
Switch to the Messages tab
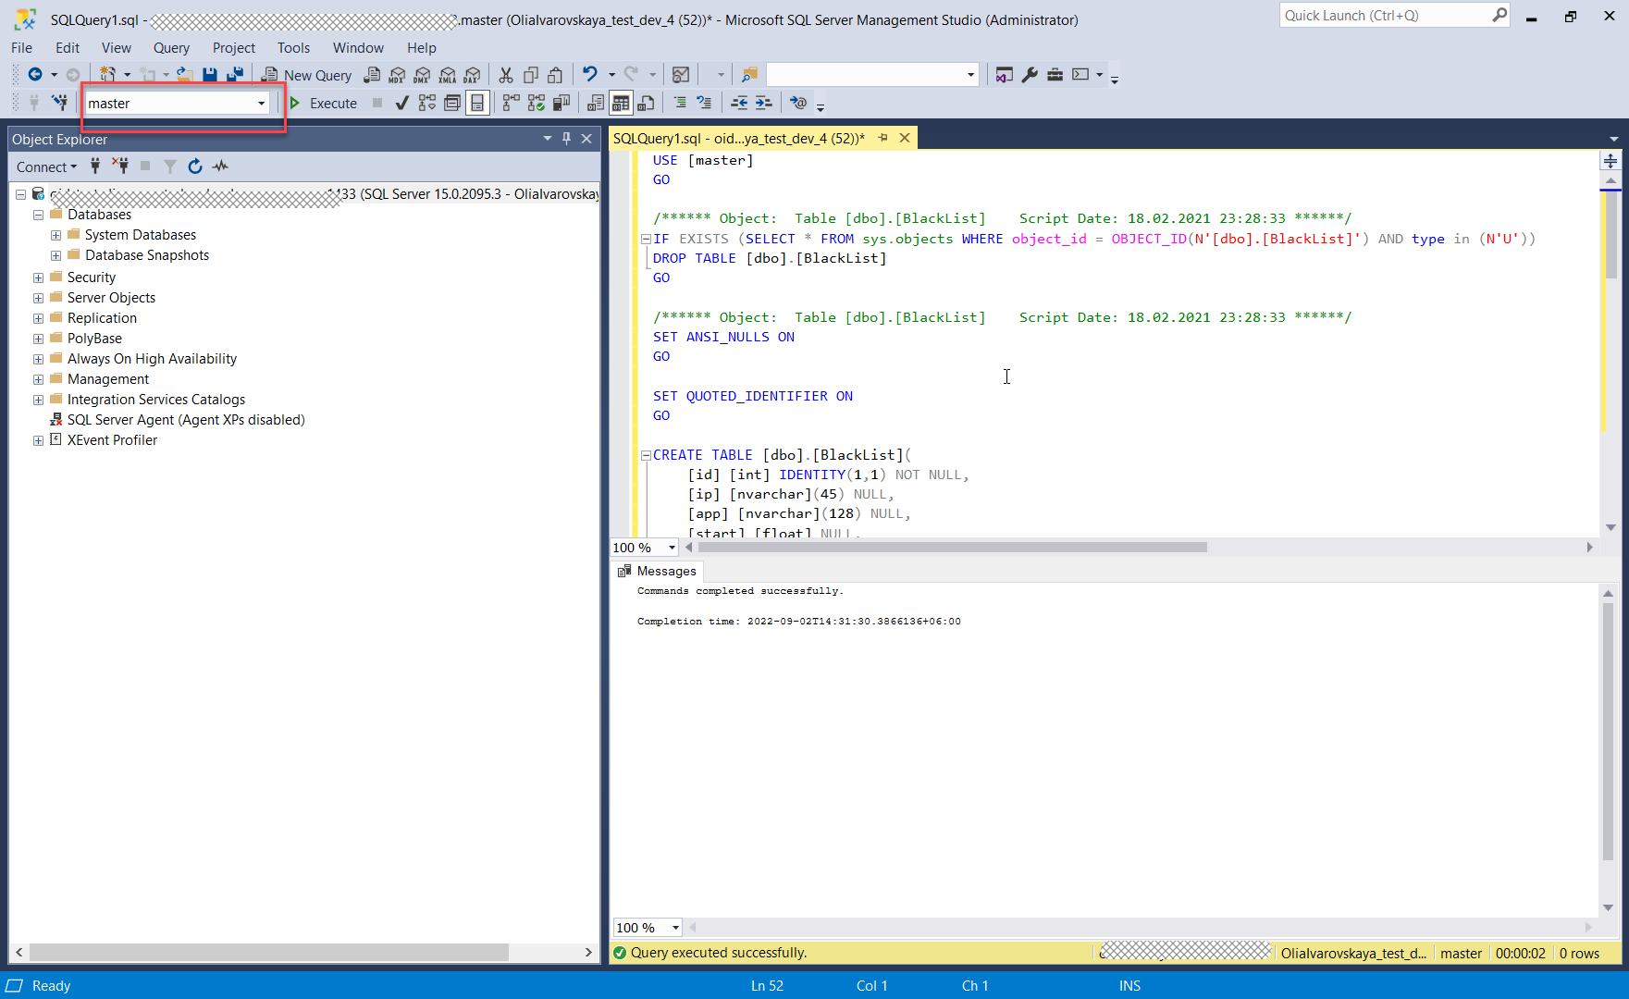click(657, 571)
